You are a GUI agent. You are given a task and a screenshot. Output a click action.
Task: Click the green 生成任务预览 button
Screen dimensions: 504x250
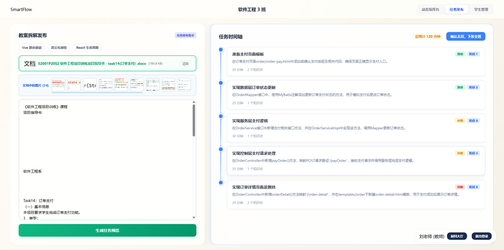(107, 230)
